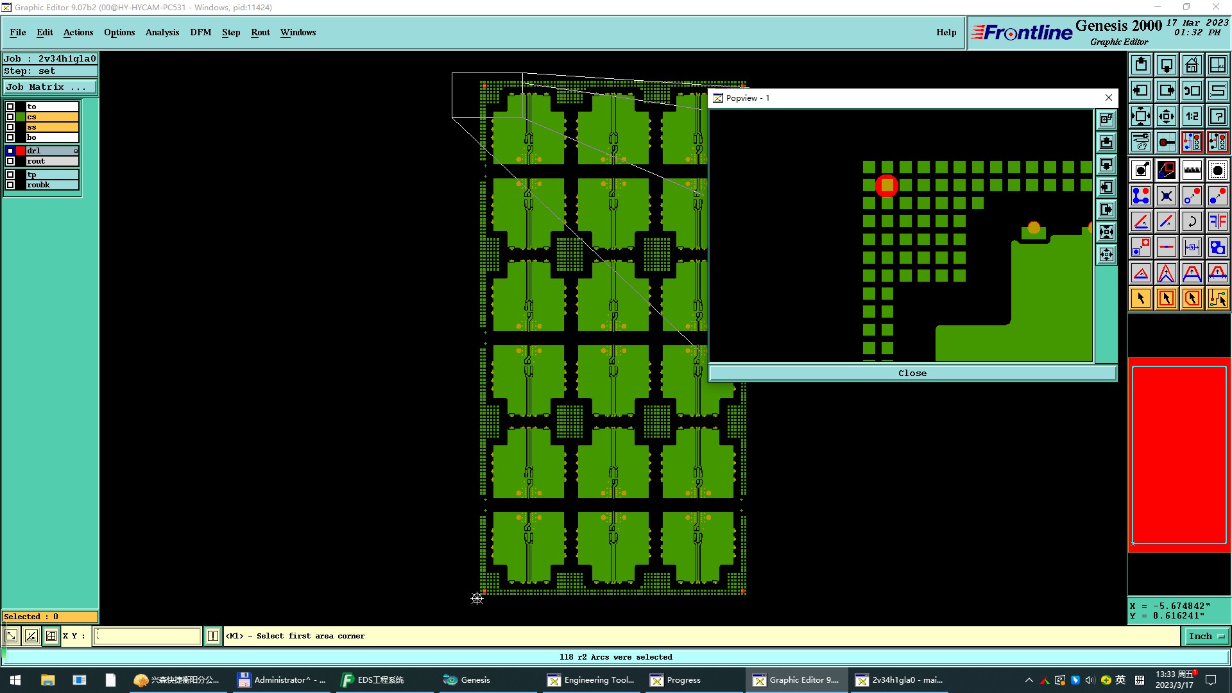Select the ruler measurement tool
The image size is (1232, 693).
point(1192,170)
